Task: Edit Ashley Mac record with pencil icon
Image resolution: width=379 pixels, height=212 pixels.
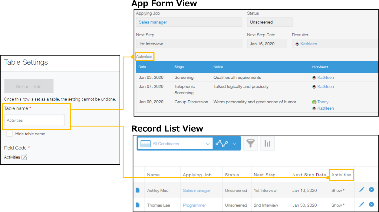Action: click(361, 190)
